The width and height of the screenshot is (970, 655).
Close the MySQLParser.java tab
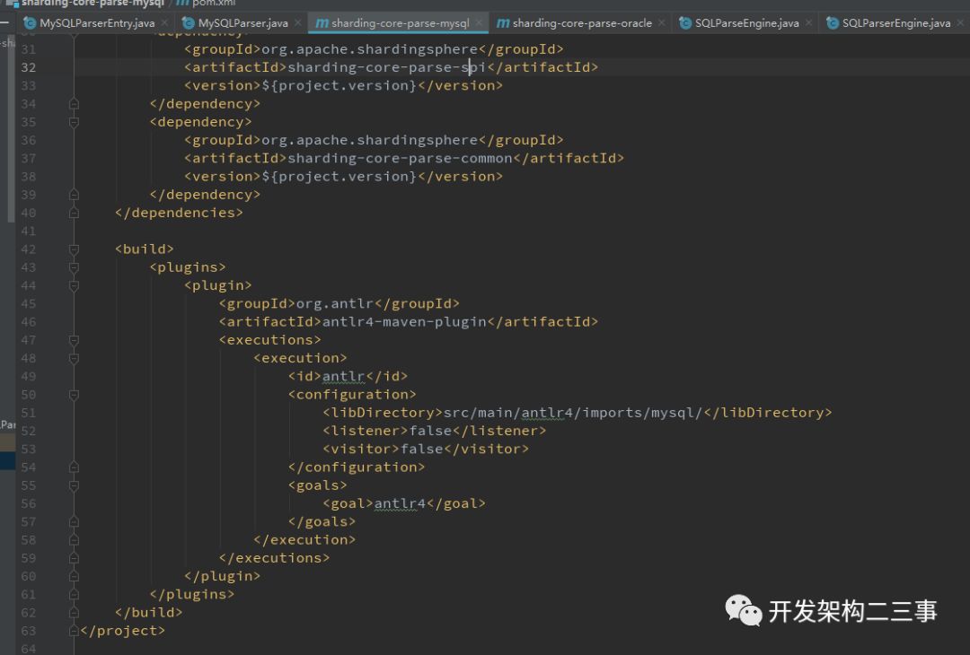297,22
